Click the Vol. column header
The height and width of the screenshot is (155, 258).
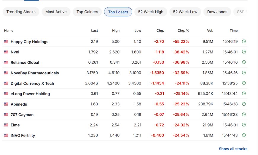[210, 31]
